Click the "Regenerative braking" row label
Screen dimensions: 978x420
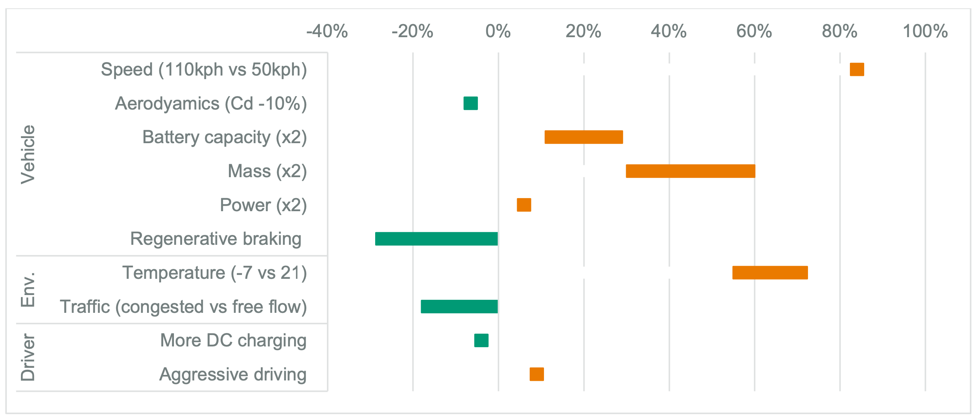(216, 239)
